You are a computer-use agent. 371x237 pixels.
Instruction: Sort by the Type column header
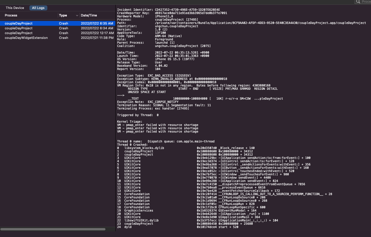(x=63, y=15)
